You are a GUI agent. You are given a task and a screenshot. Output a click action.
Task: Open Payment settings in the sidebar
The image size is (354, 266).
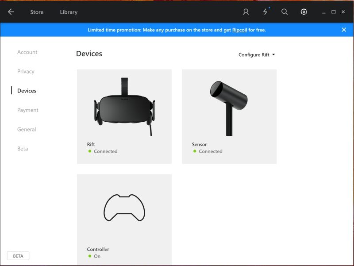point(28,110)
